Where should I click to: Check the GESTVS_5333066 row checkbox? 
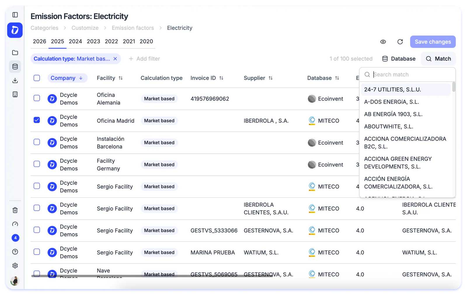(37, 230)
